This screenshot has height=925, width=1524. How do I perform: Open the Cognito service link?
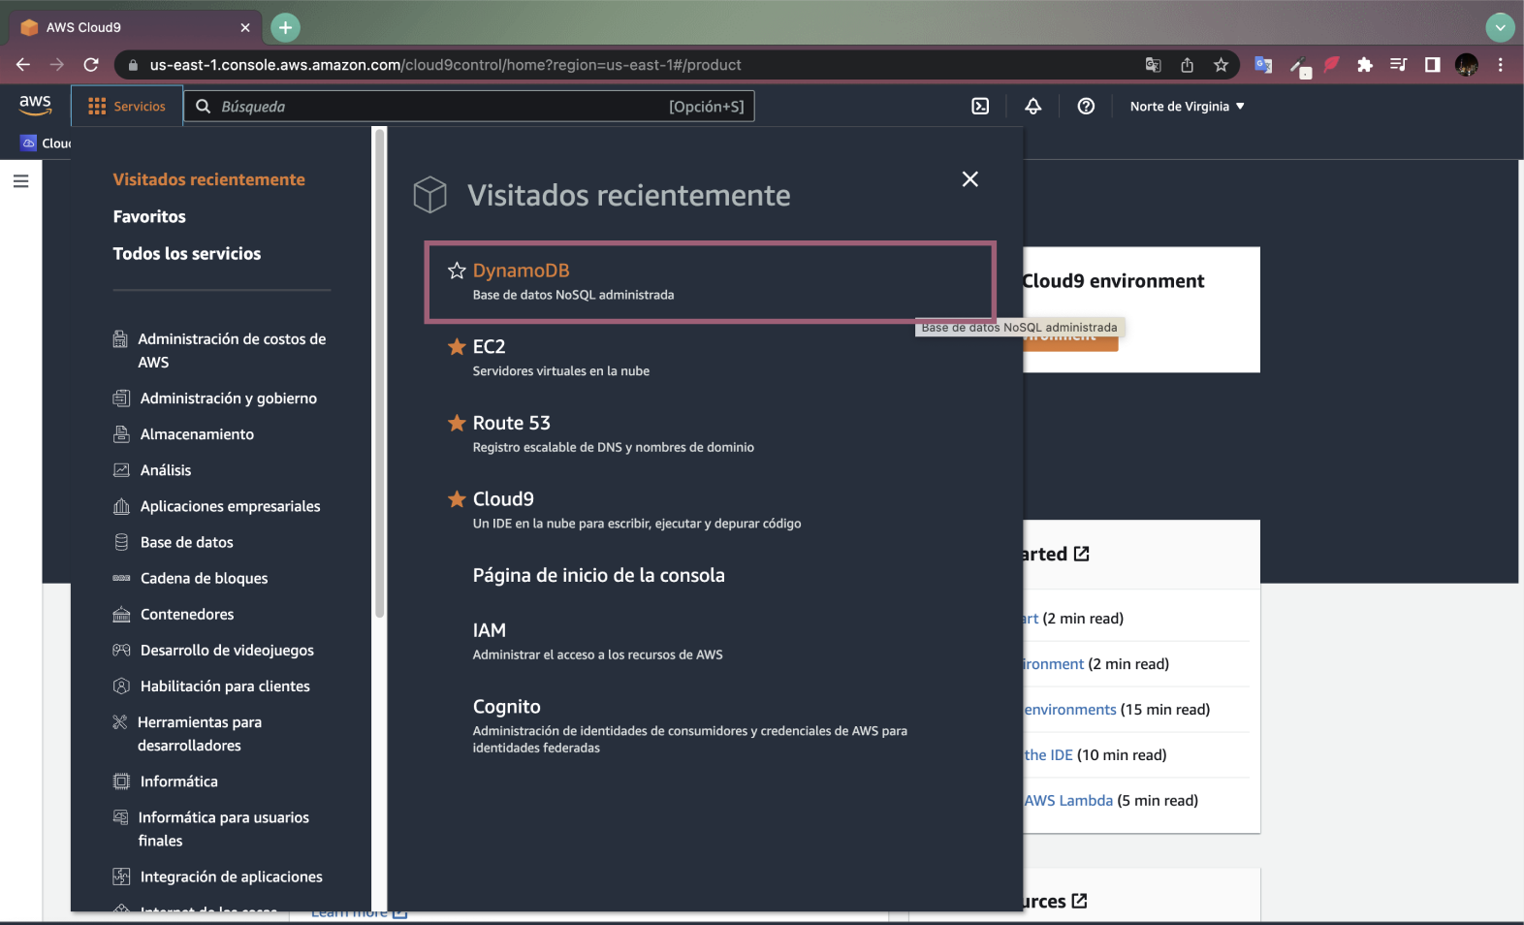click(x=506, y=707)
